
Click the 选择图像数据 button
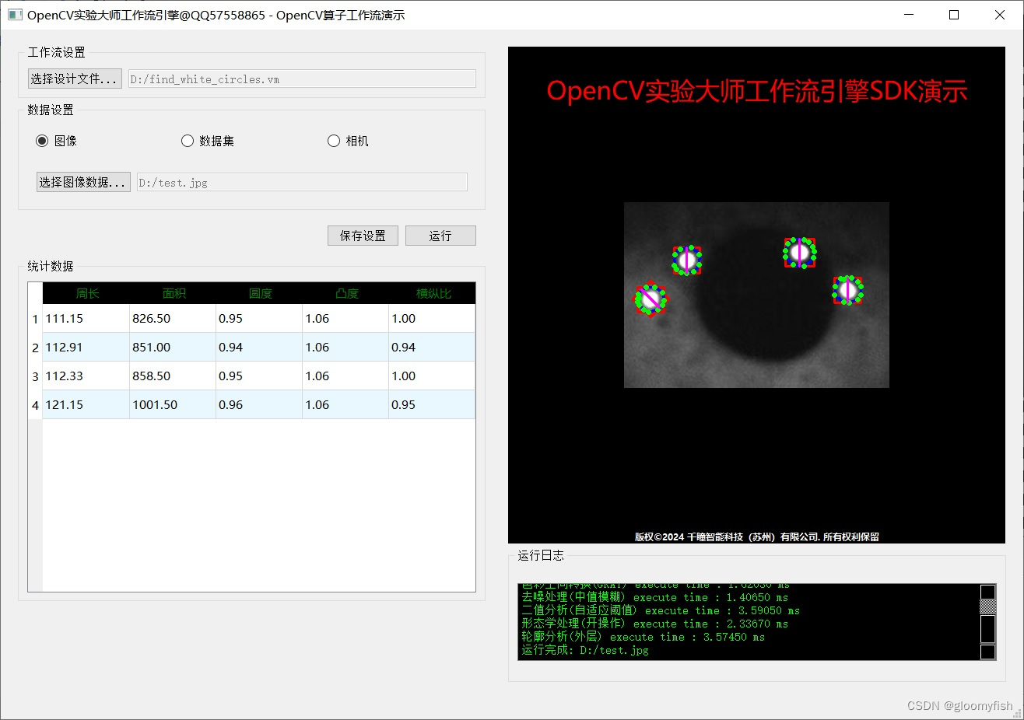(x=82, y=182)
